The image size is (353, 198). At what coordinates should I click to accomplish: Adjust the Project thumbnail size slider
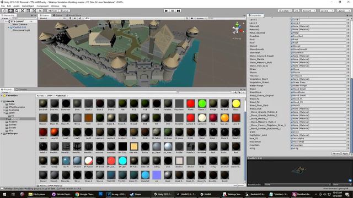pos(238,185)
